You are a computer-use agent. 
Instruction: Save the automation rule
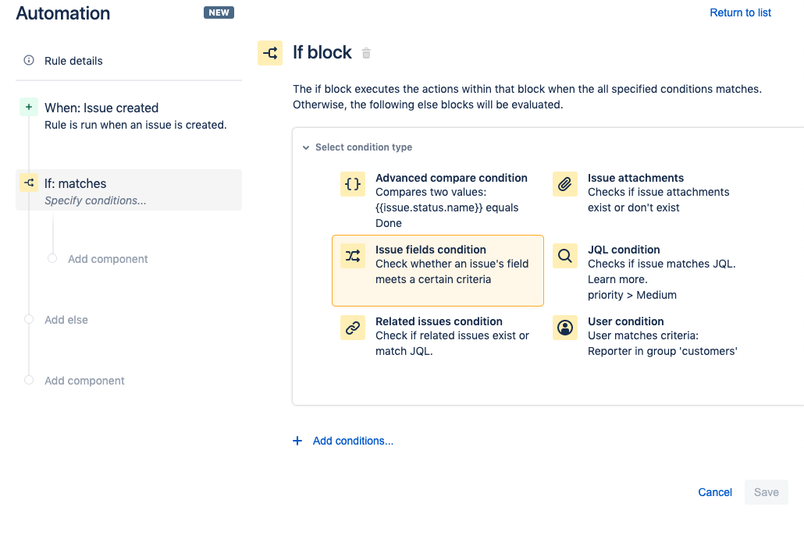(x=766, y=492)
